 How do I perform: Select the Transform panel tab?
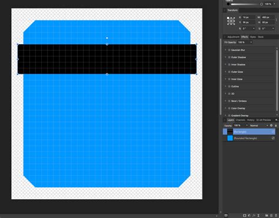click(232, 10)
